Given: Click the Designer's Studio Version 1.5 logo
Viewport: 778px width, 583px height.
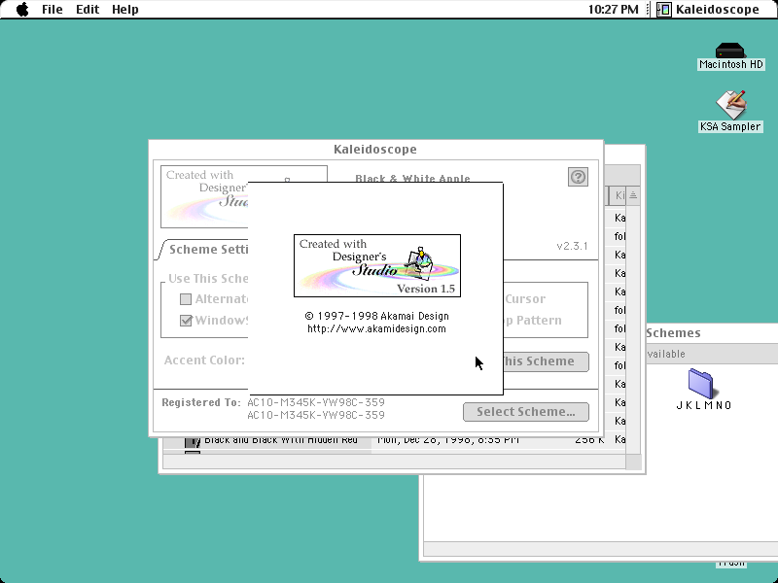Looking at the screenshot, I should (377, 265).
